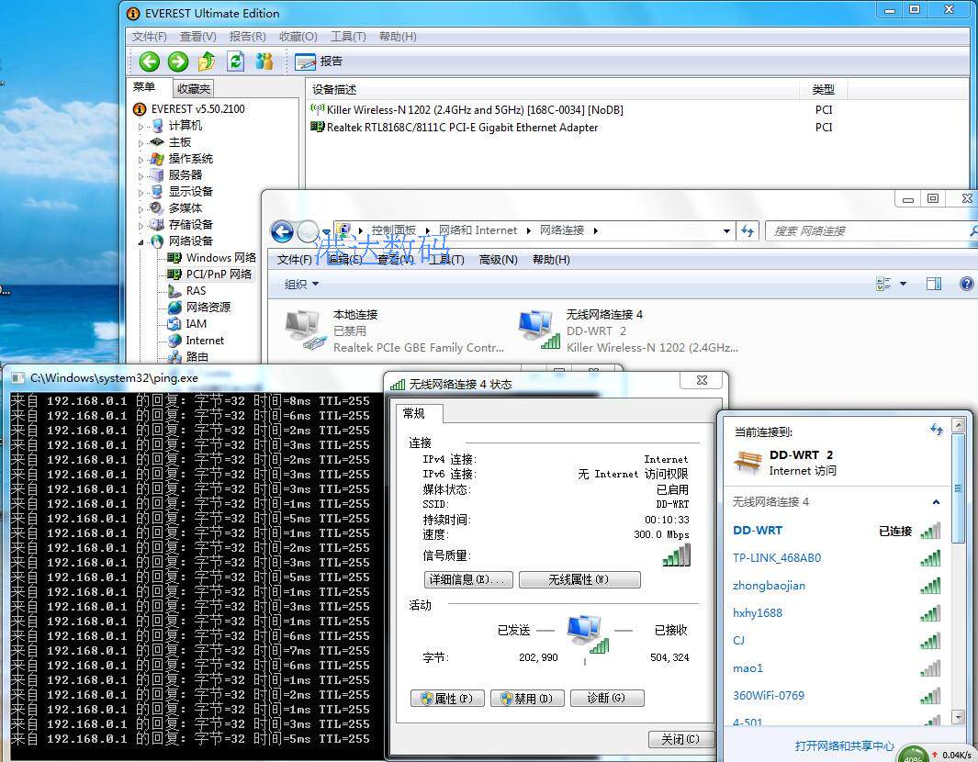Click the refresh button beside the address bar

(x=748, y=231)
